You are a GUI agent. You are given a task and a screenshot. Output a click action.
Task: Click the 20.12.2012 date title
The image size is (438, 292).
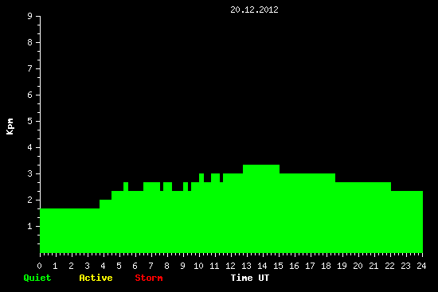point(254,10)
